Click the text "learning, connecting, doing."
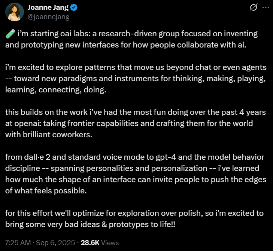The image size is (273, 251). 56,90
